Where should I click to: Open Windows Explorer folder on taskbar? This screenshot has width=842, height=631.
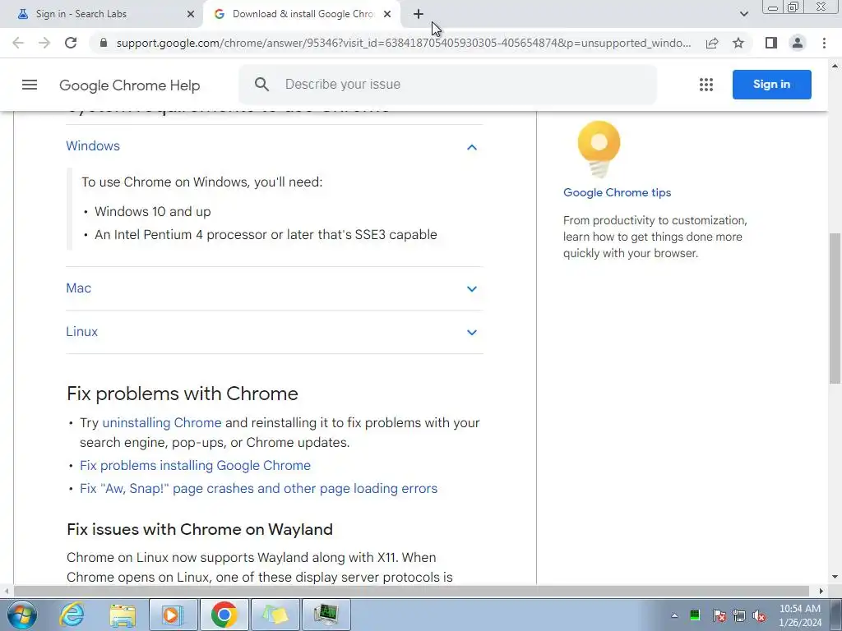point(123,615)
